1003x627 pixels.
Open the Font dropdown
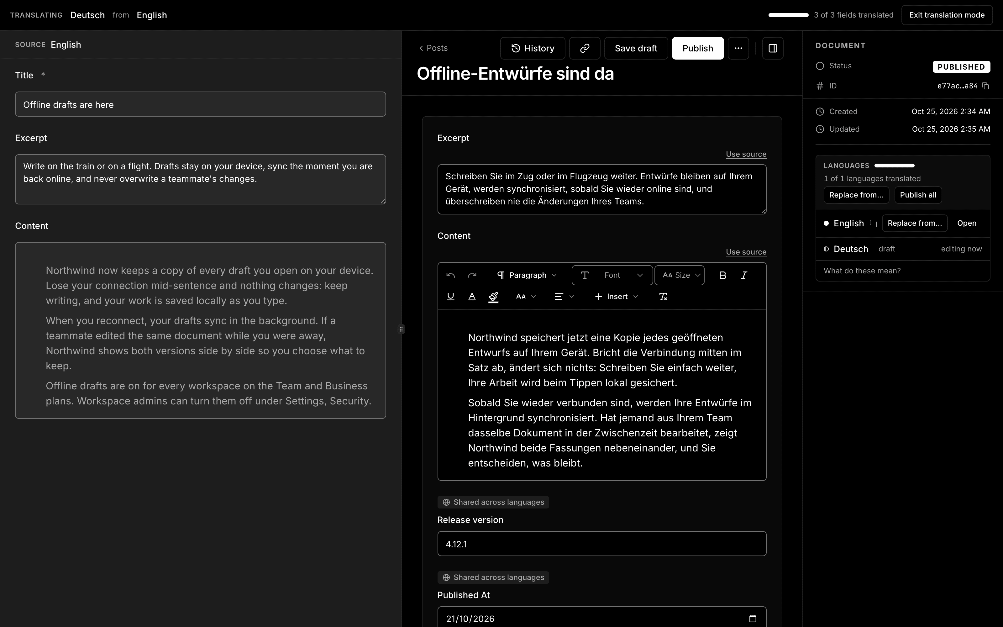pos(612,275)
